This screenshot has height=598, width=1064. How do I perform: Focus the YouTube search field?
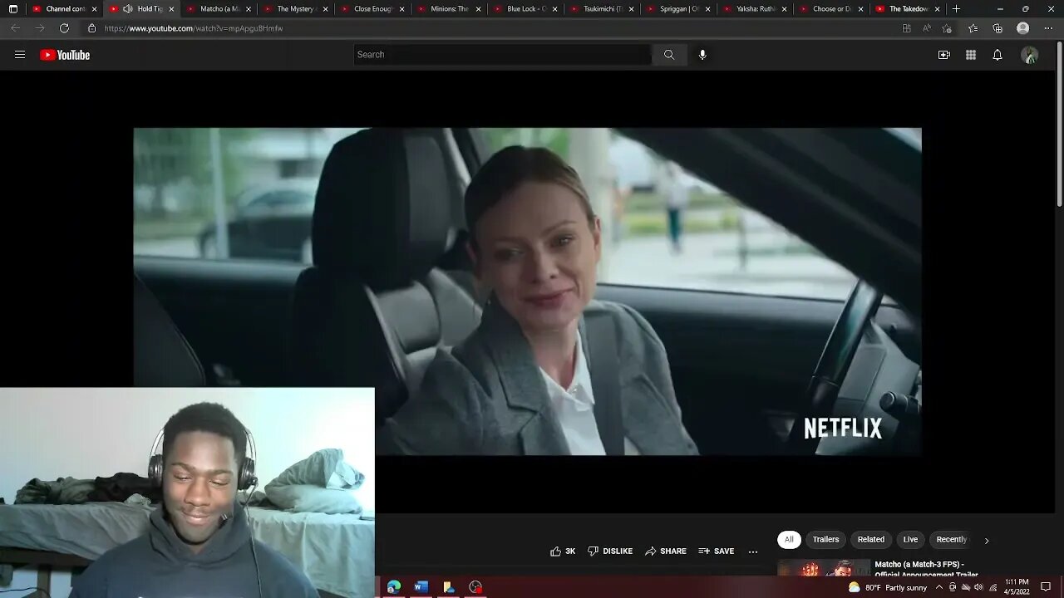502,55
